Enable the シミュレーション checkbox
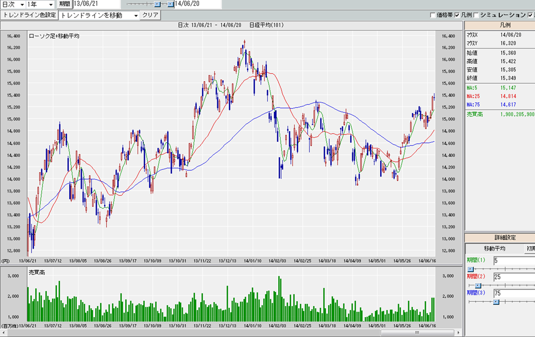This screenshot has width=535, height=337. (476, 15)
